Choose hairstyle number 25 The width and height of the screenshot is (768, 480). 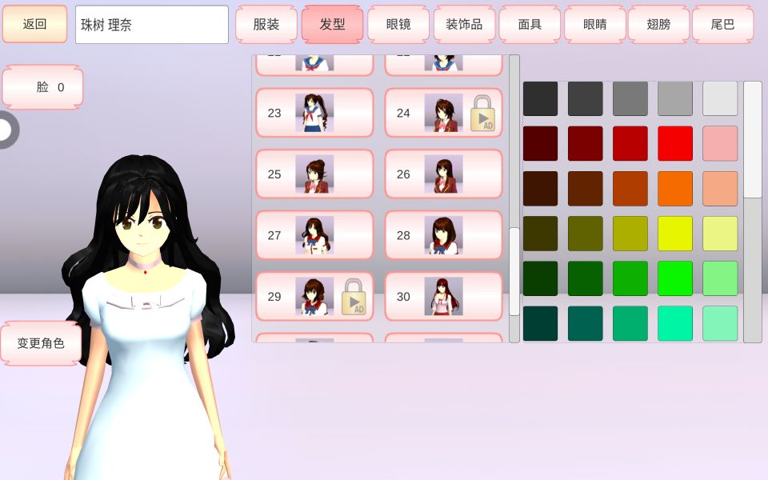click(314, 174)
